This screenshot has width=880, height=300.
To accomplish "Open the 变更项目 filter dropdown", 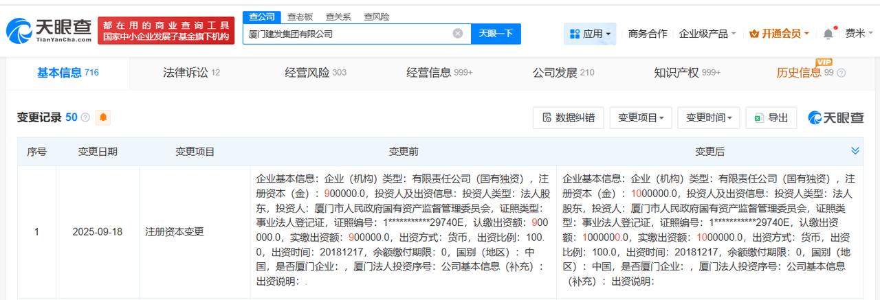I will click(641, 118).
